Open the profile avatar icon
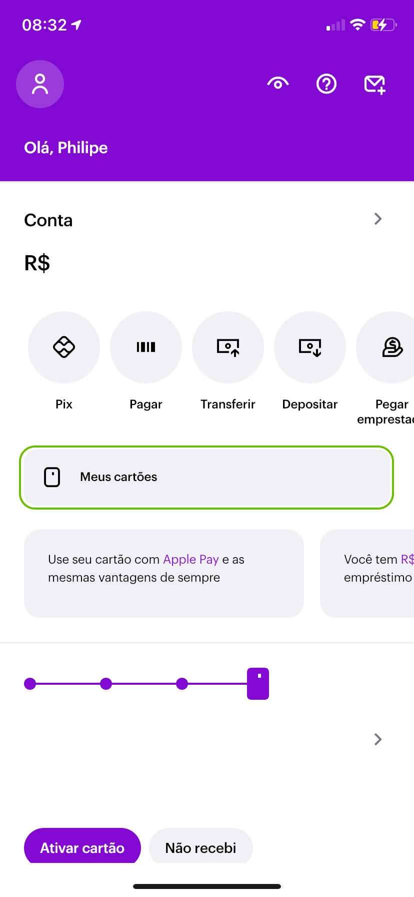 click(40, 84)
